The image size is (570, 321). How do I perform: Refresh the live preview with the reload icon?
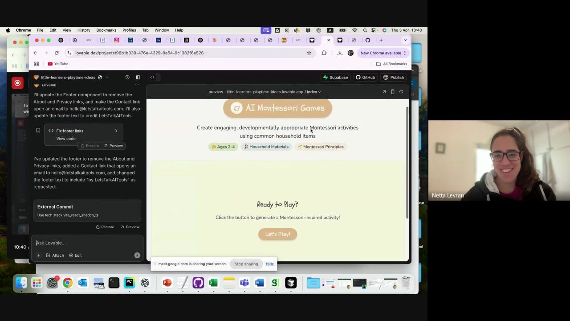(401, 91)
